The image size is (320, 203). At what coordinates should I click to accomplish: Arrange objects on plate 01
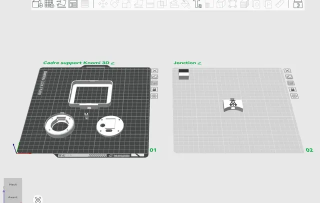pos(154,83)
